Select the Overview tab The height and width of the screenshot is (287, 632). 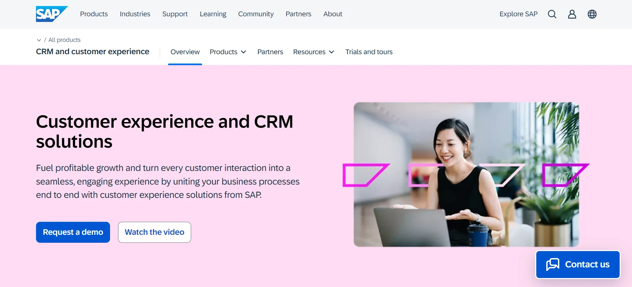(185, 52)
